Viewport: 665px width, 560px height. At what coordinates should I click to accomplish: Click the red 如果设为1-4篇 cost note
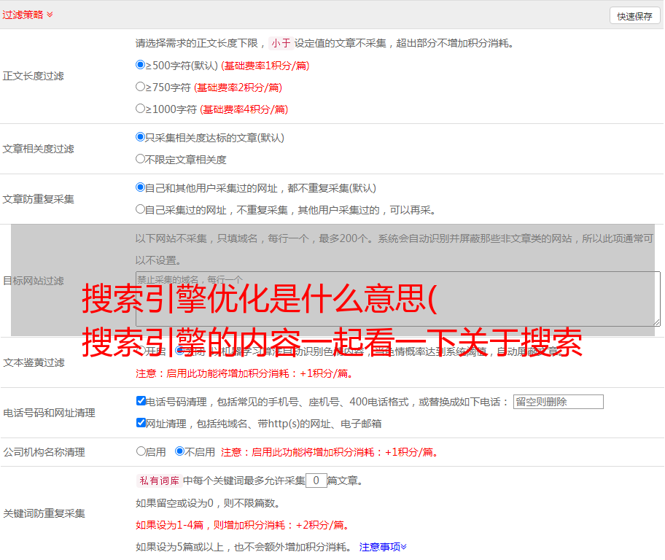[x=244, y=525]
